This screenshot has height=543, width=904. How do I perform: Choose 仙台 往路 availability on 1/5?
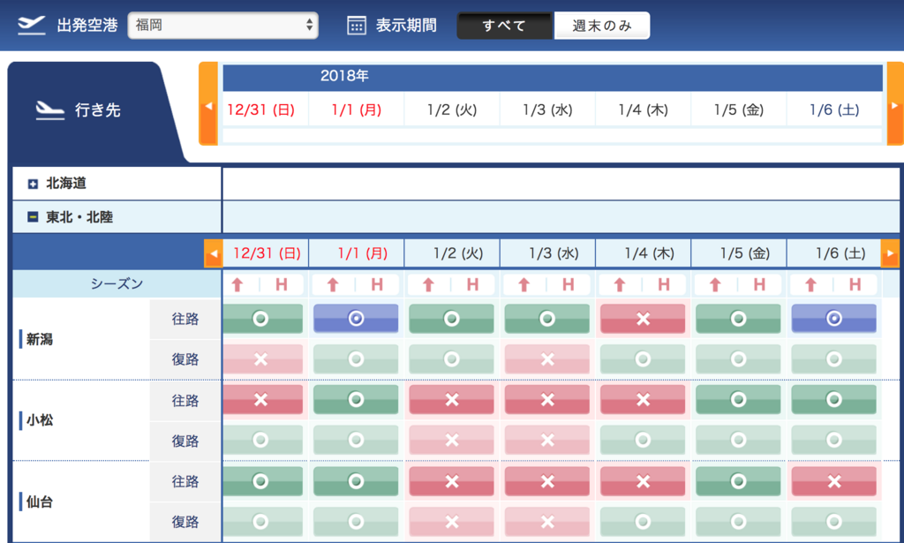pos(739,481)
